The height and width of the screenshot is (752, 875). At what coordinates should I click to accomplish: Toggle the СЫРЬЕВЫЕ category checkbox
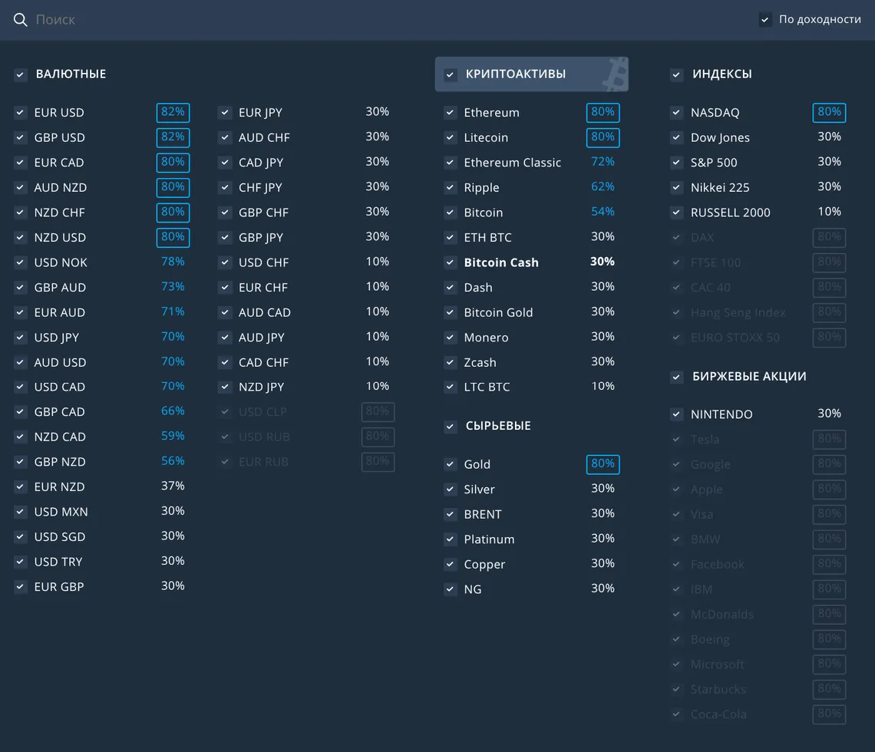click(451, 427)
